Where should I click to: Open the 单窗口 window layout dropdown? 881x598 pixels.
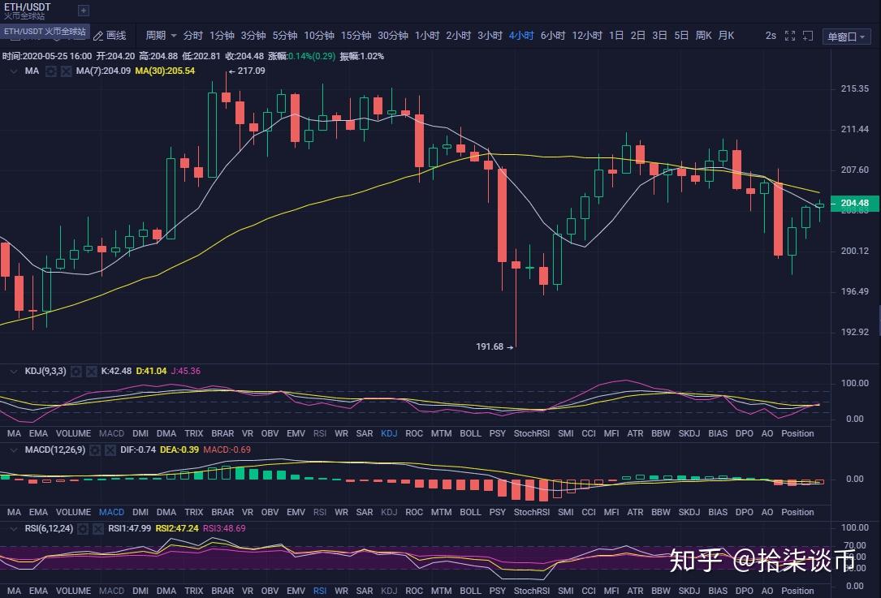[x=847, y=37]
